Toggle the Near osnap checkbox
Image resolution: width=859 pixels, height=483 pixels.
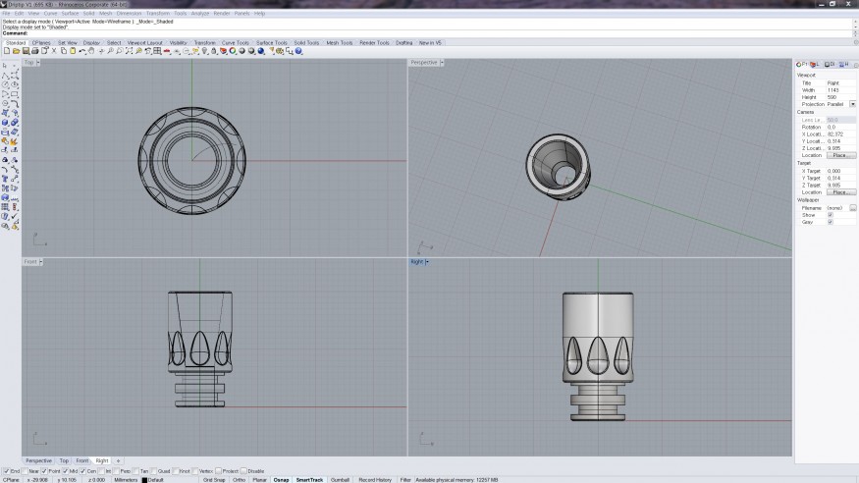(x=25, y=471)
